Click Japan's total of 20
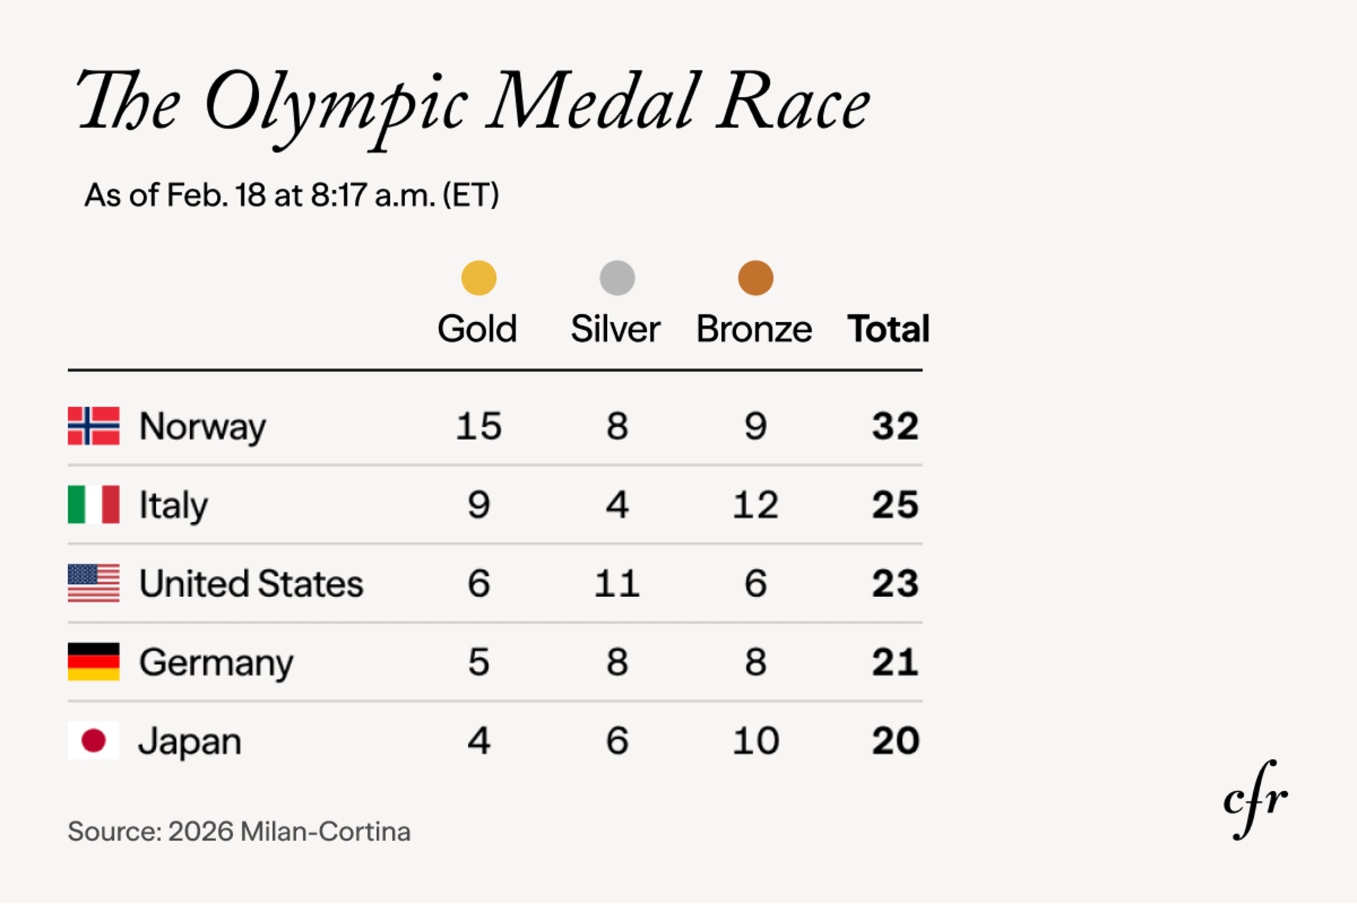The width and height of the screenshot is (1357, 904). (x=895, y=741)
